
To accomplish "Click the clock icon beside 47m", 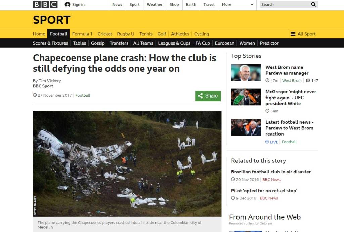I will click(267, 81).
